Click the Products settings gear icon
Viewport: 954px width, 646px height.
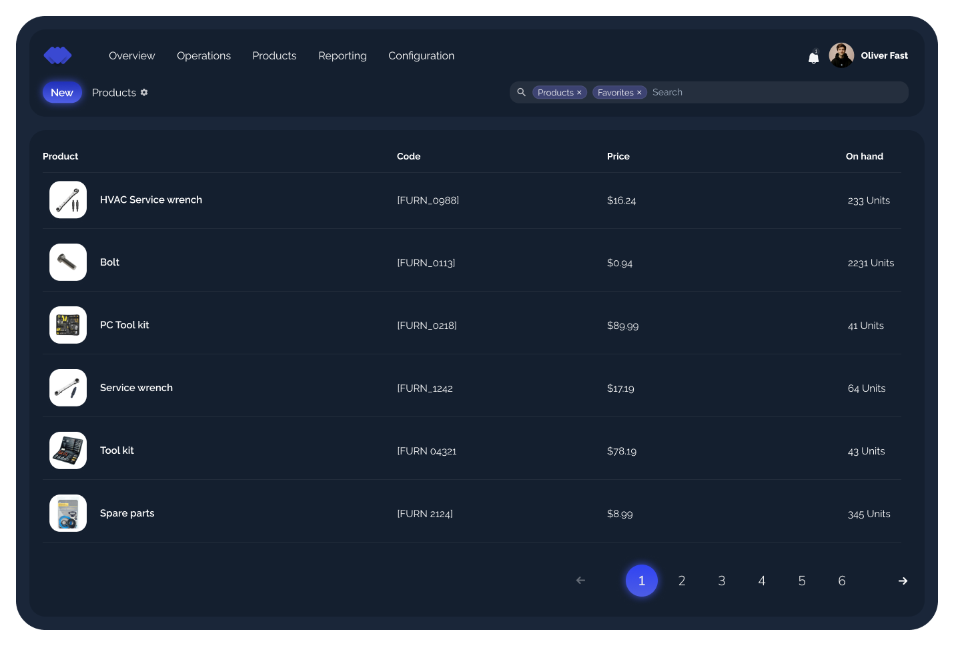click(144, 92)
